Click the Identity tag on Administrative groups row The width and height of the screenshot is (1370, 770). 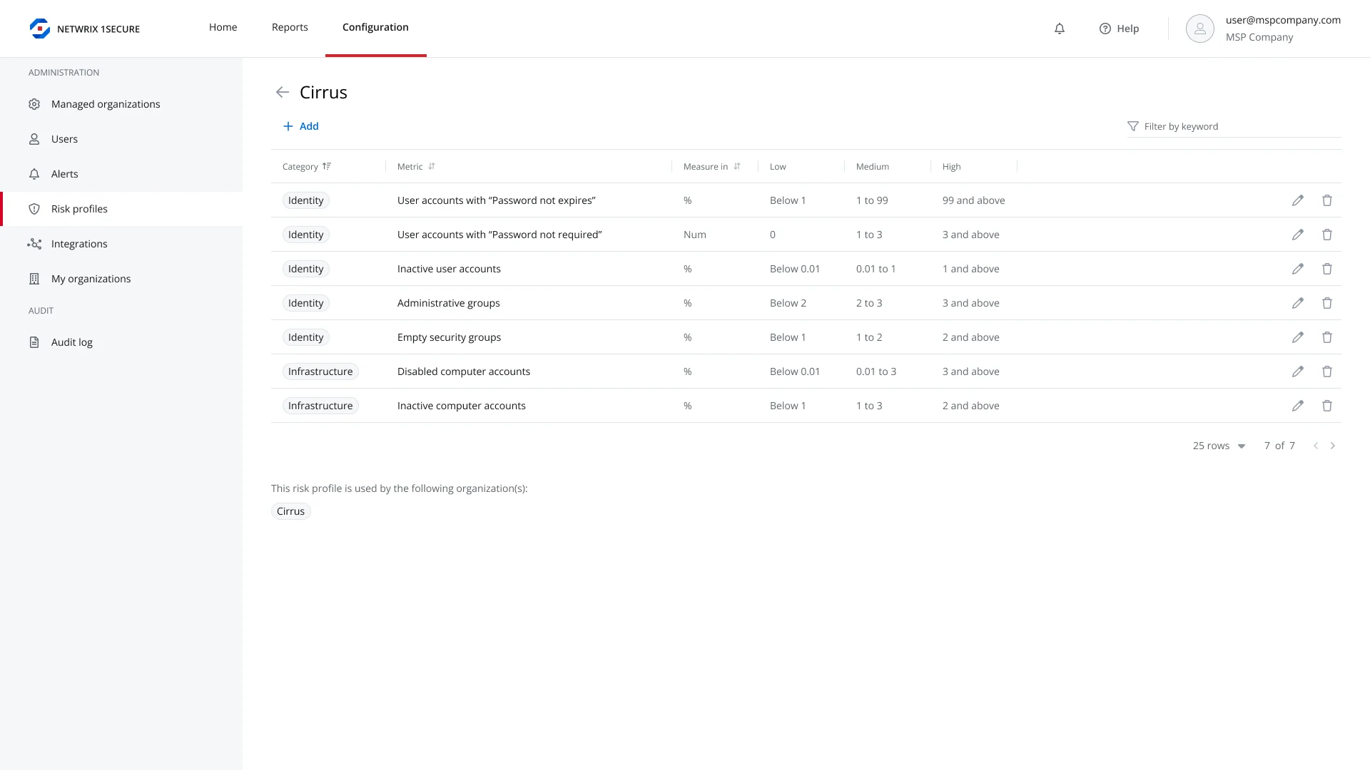306,303
